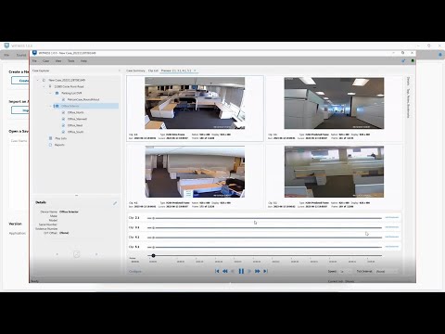Click the blue pin icon at top right
The height and width of the screenshot is (334, 445).
[x=403, y=61]
